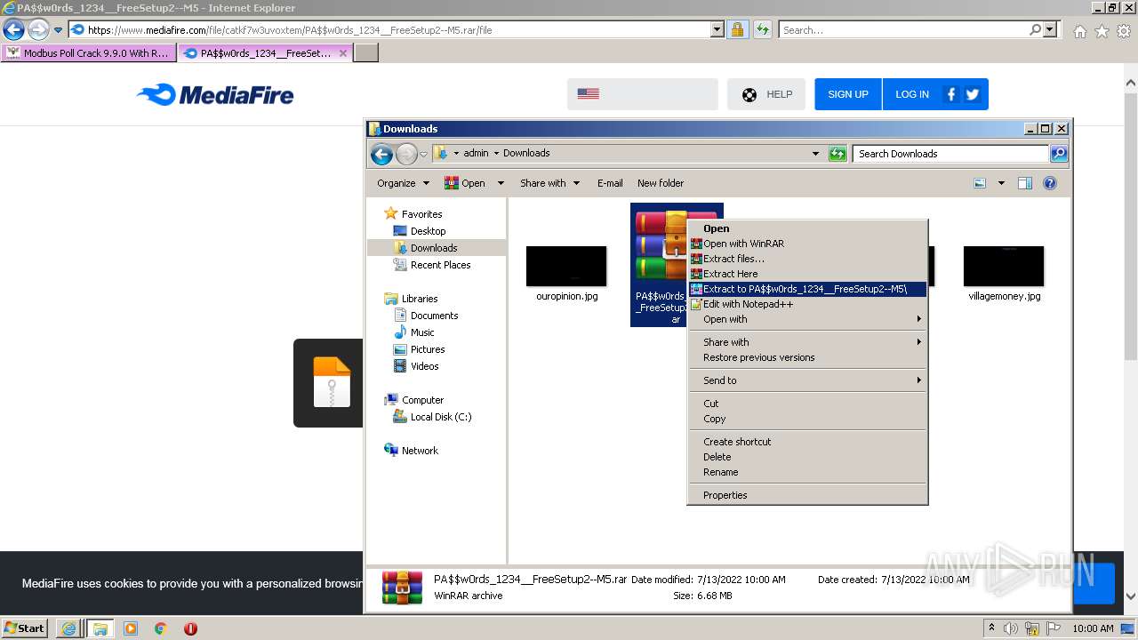Select Delete in context menu
Image resolution: width=1138 pixels, height=640 pixels.
click(807, 457)
